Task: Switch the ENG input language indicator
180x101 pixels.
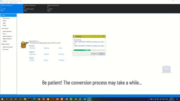Action: 167,99
